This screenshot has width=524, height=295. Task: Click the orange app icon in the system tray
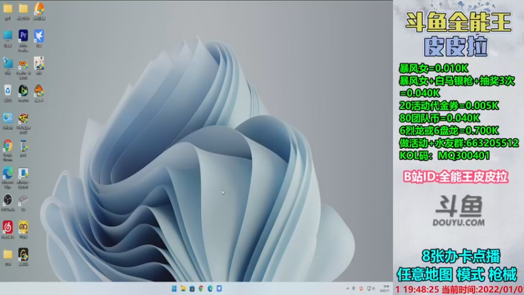tap(361, 288)
